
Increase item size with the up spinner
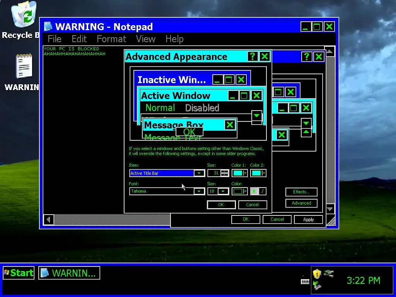tap(225, 171)
